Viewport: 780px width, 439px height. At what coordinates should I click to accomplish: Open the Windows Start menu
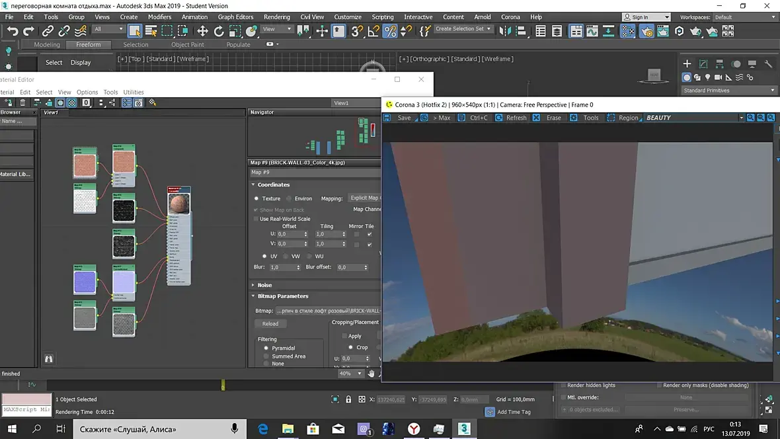click(x=11, y=429)
